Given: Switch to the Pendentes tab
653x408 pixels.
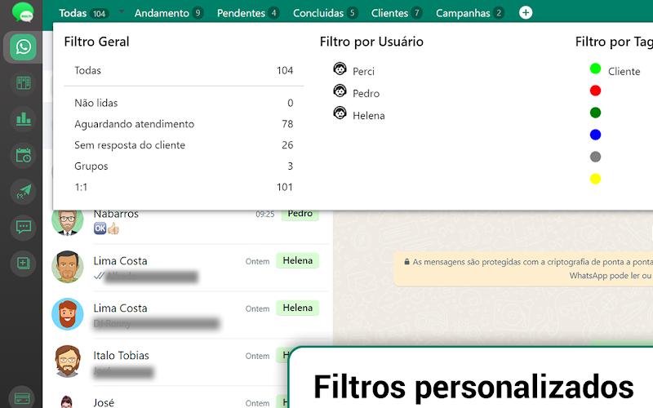Looking at the screenshot, I should pos(248,13).
